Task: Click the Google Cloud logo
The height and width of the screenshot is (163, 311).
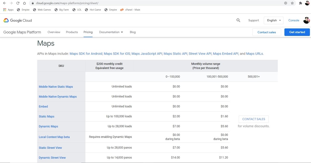Action: coord(17,20)
